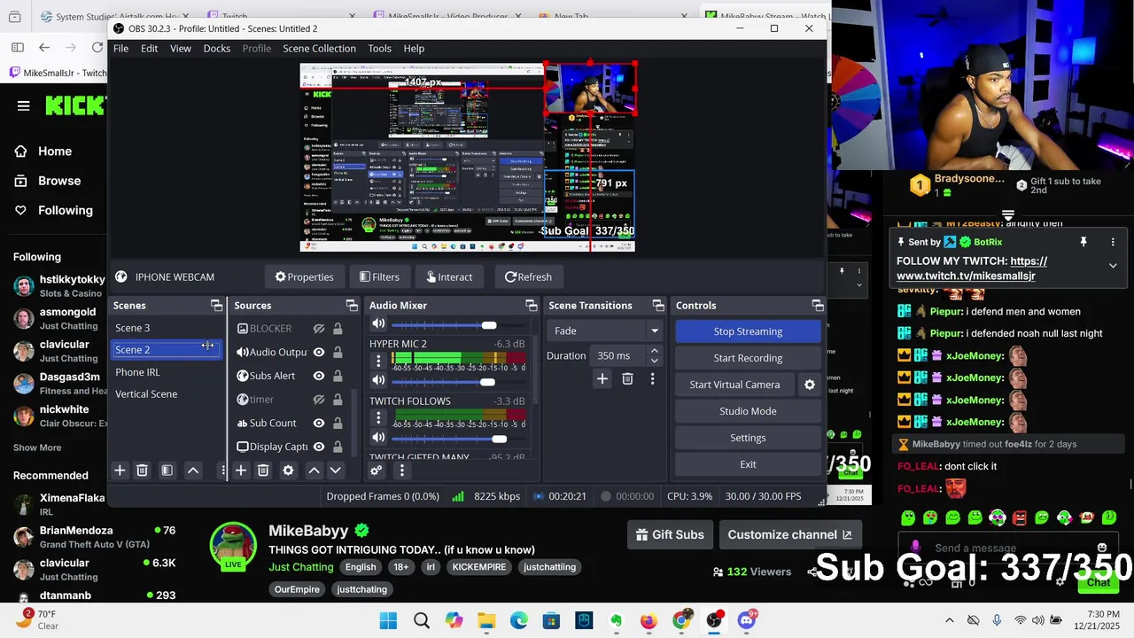Mute the TWITCH FOLLOWS speaker icon
Viewport: 1134px width, 638px height.
click(378, 438)
